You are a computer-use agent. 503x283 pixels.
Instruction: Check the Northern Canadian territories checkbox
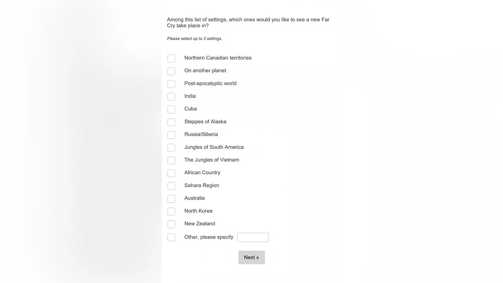[x=171, y=58]
